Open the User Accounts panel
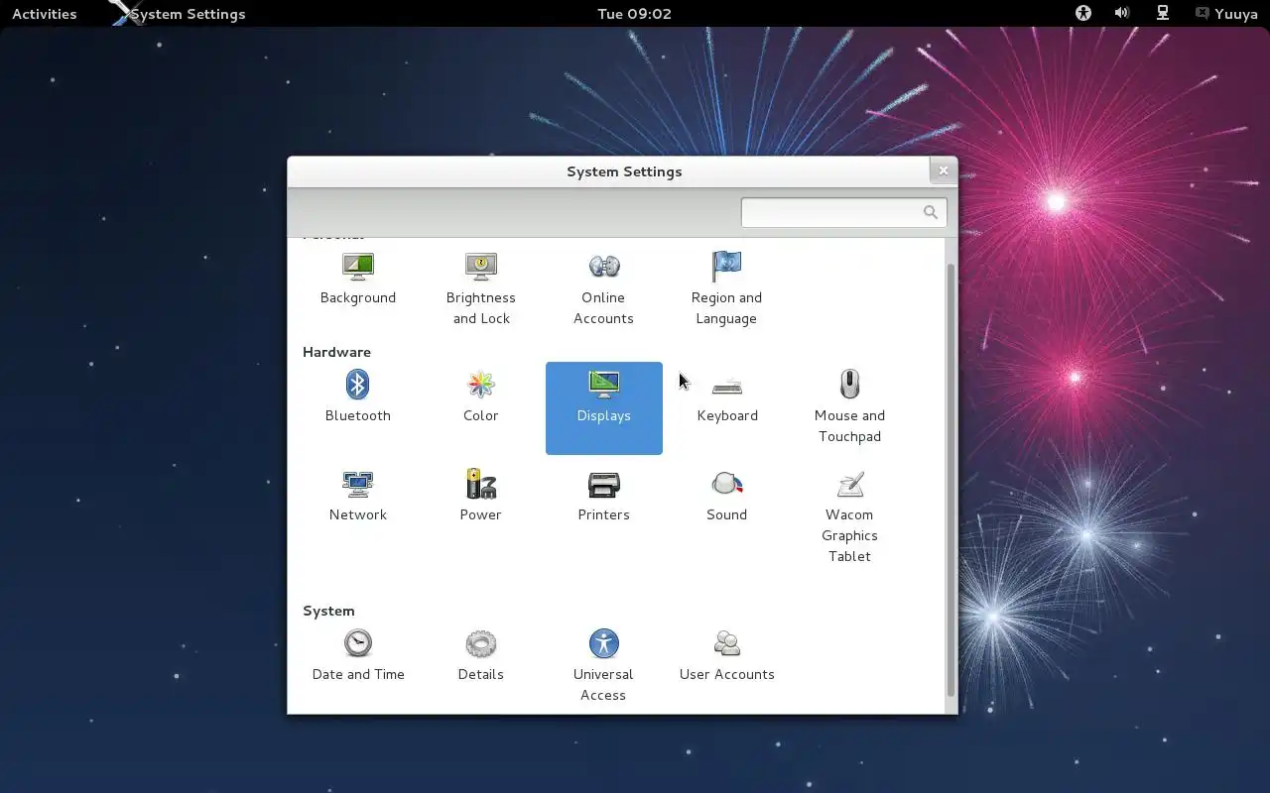The width and height of the screenshot is (1270, 793). [727, 655]
